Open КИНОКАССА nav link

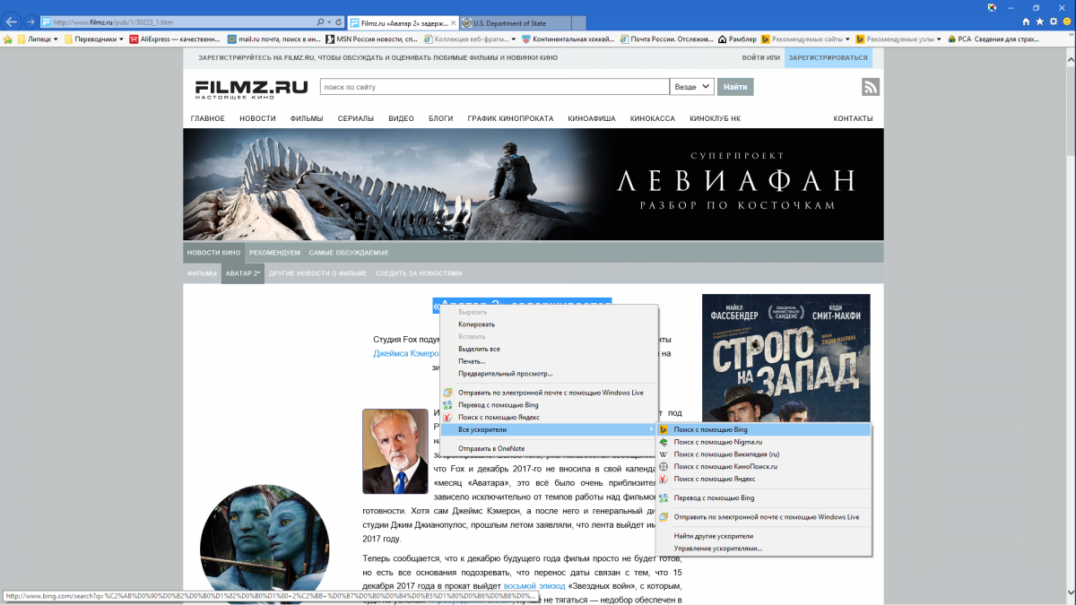point(653,118)
